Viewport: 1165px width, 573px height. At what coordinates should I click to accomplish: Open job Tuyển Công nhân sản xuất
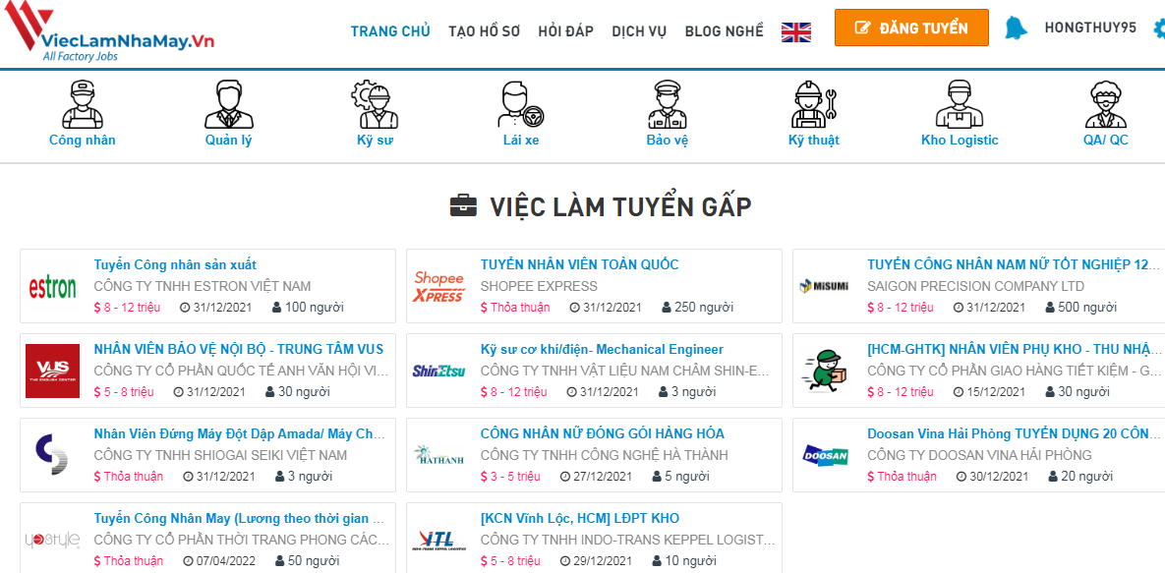click(175, 264)
